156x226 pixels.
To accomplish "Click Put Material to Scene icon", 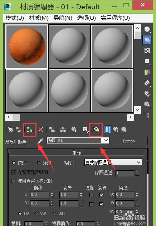I will coord(18,130).
